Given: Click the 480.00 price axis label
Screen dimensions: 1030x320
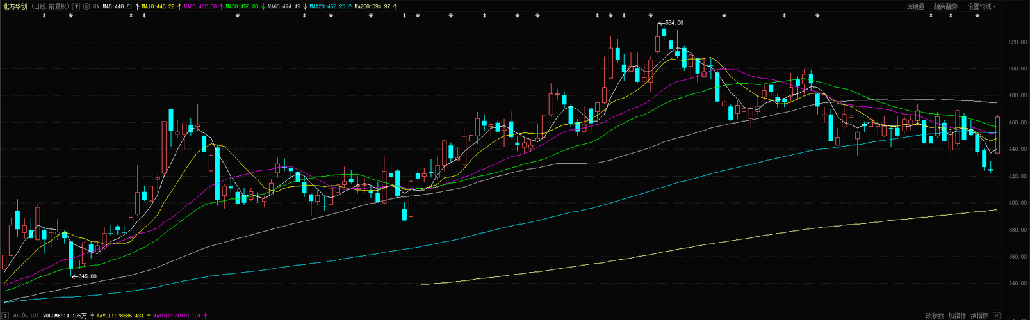Looking at the screenshot, I should 1017,95.
